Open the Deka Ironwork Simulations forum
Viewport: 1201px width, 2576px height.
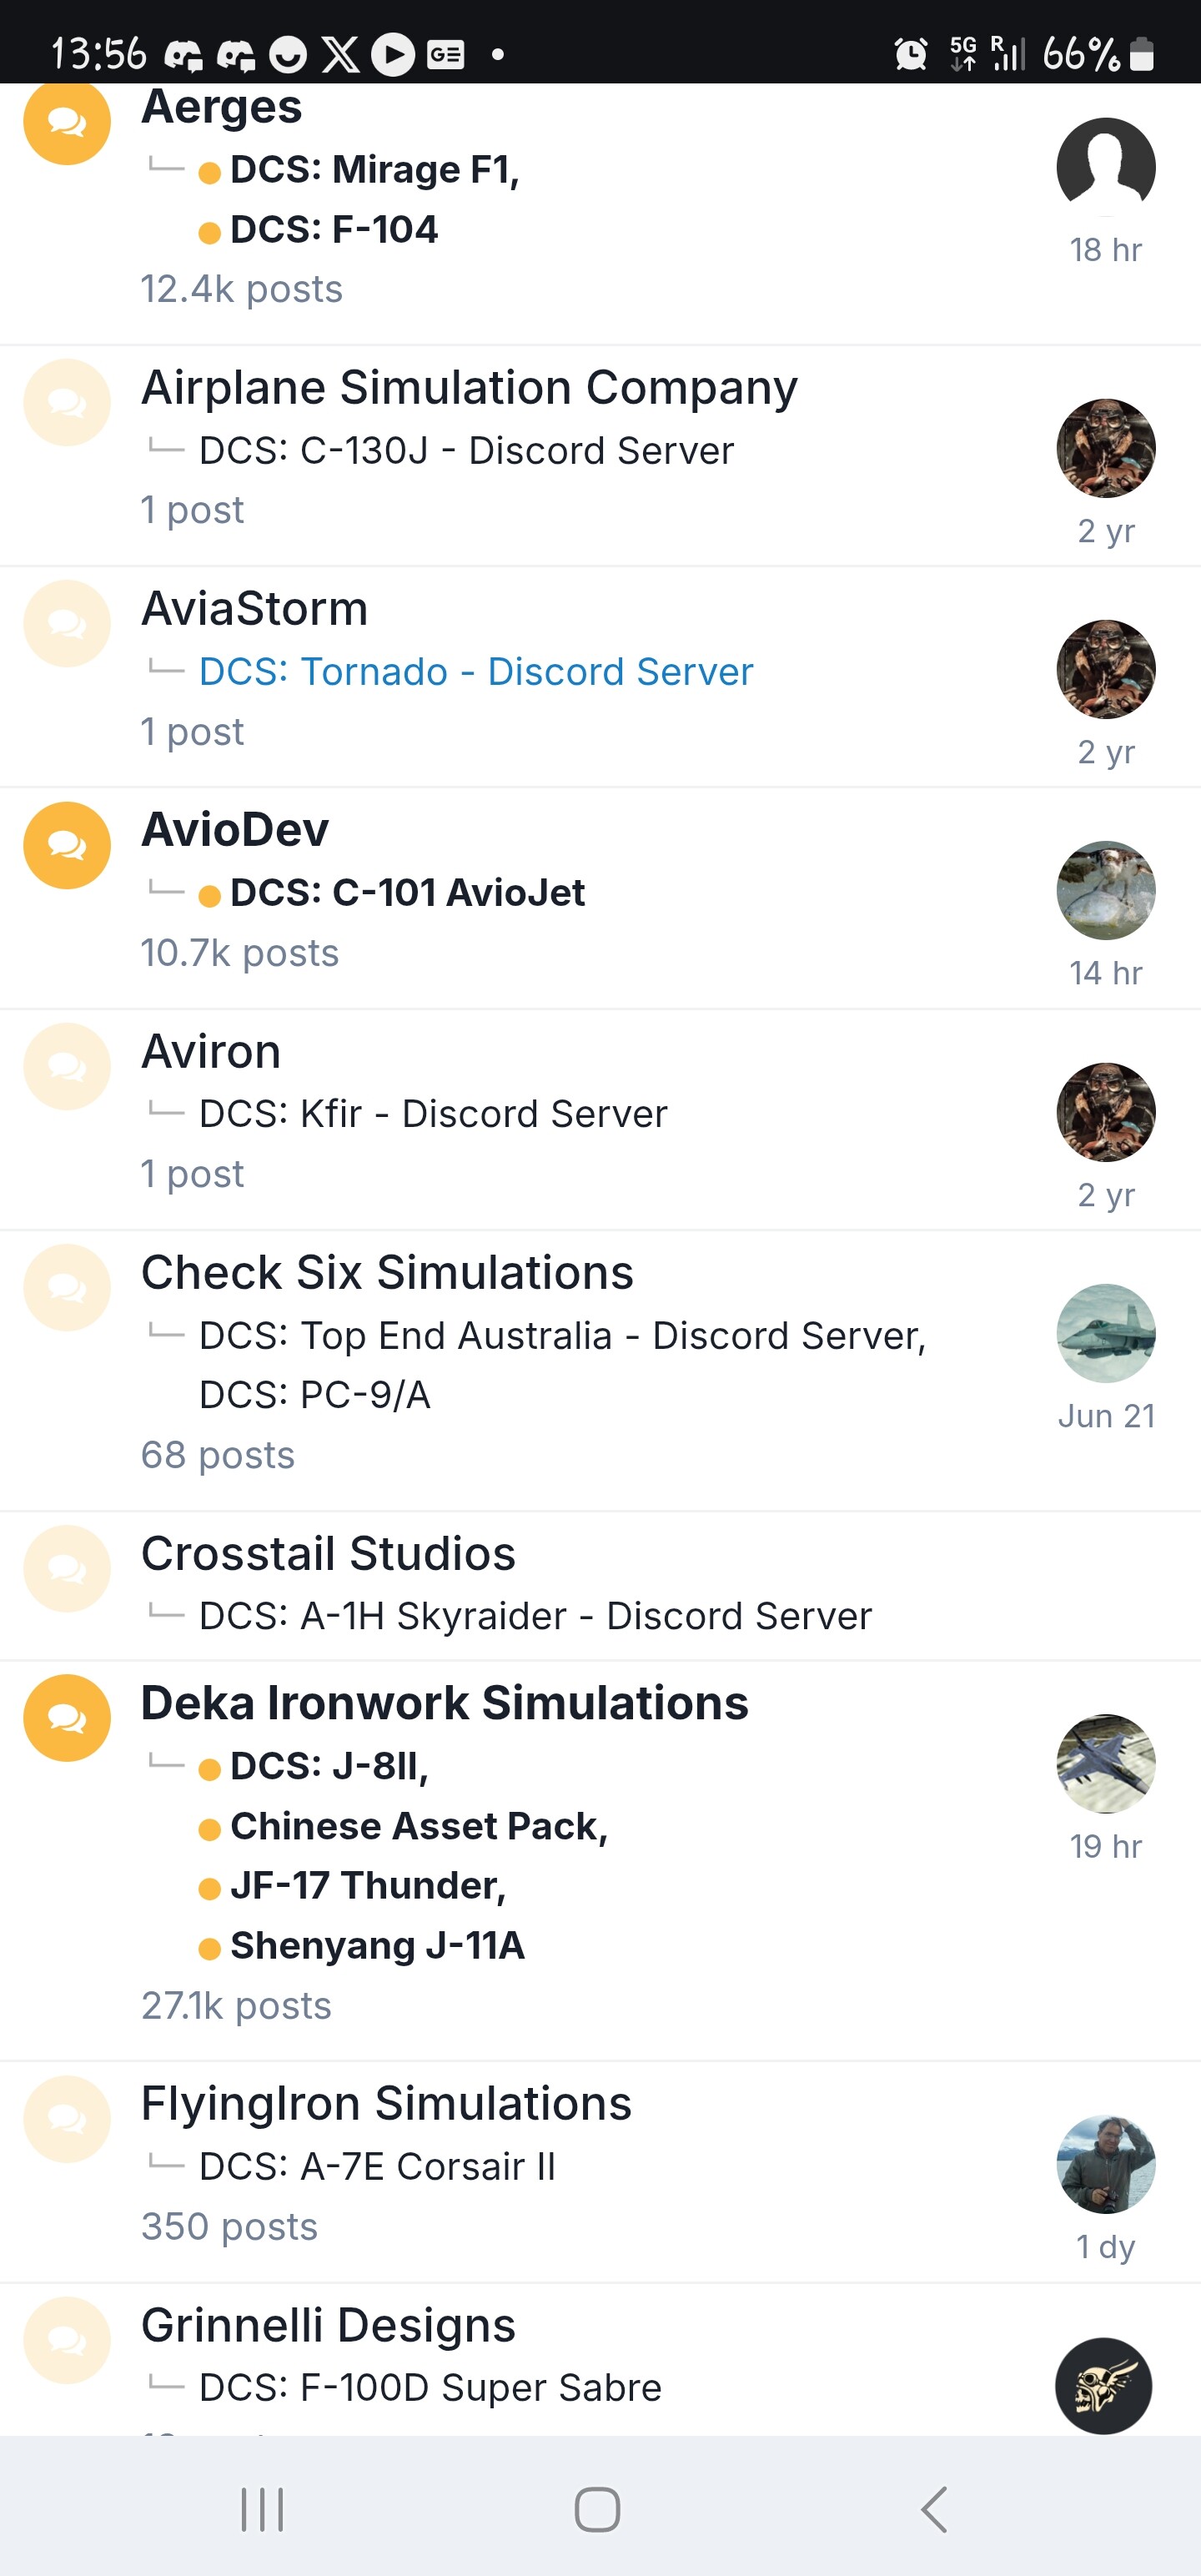pos(444,1703)
